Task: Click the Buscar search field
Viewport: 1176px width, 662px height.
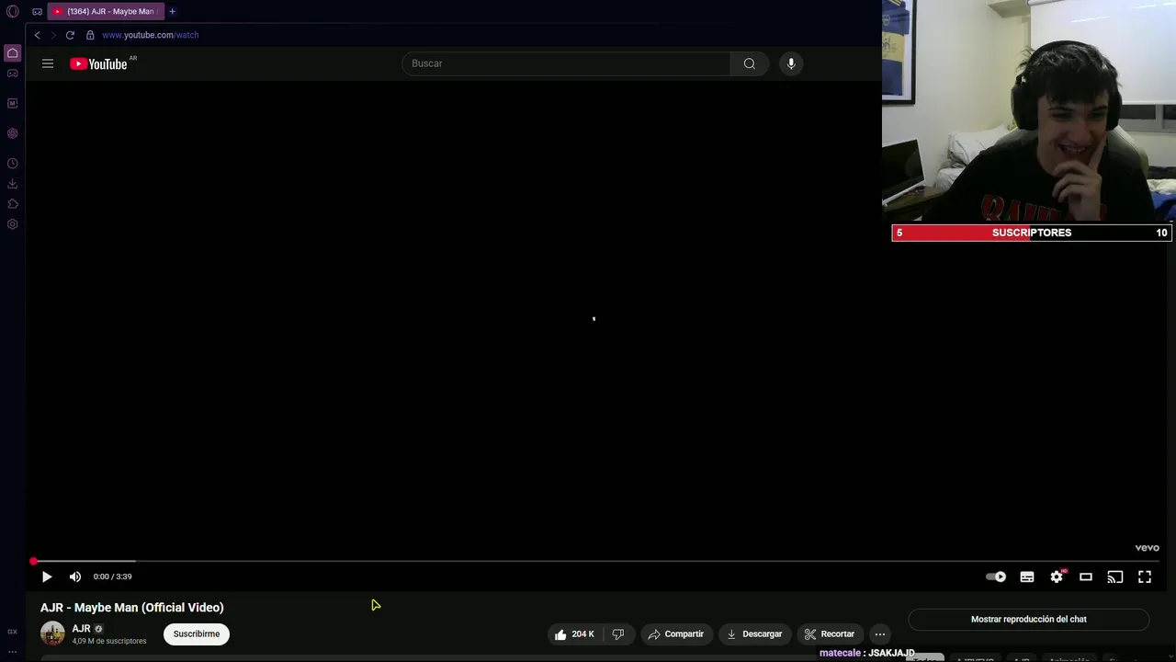Action: [566, 63]
